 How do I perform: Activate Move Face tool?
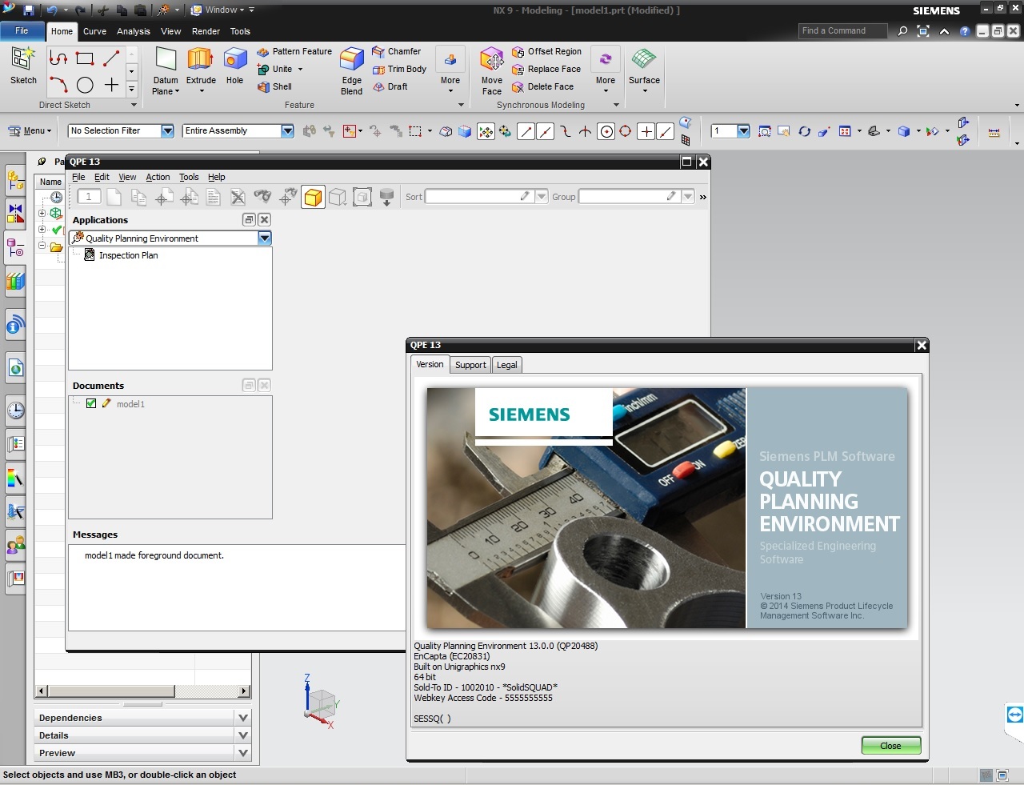point(492,70)
